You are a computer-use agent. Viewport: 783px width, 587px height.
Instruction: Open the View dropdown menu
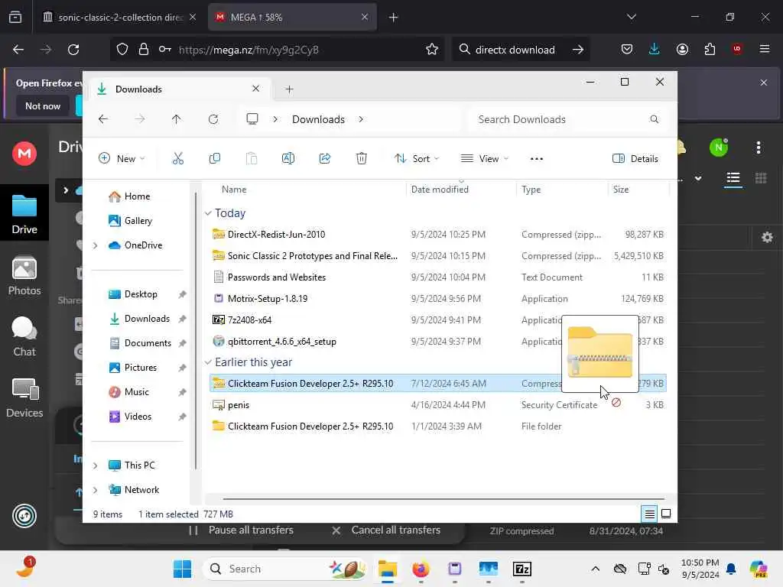click(484, 159)
